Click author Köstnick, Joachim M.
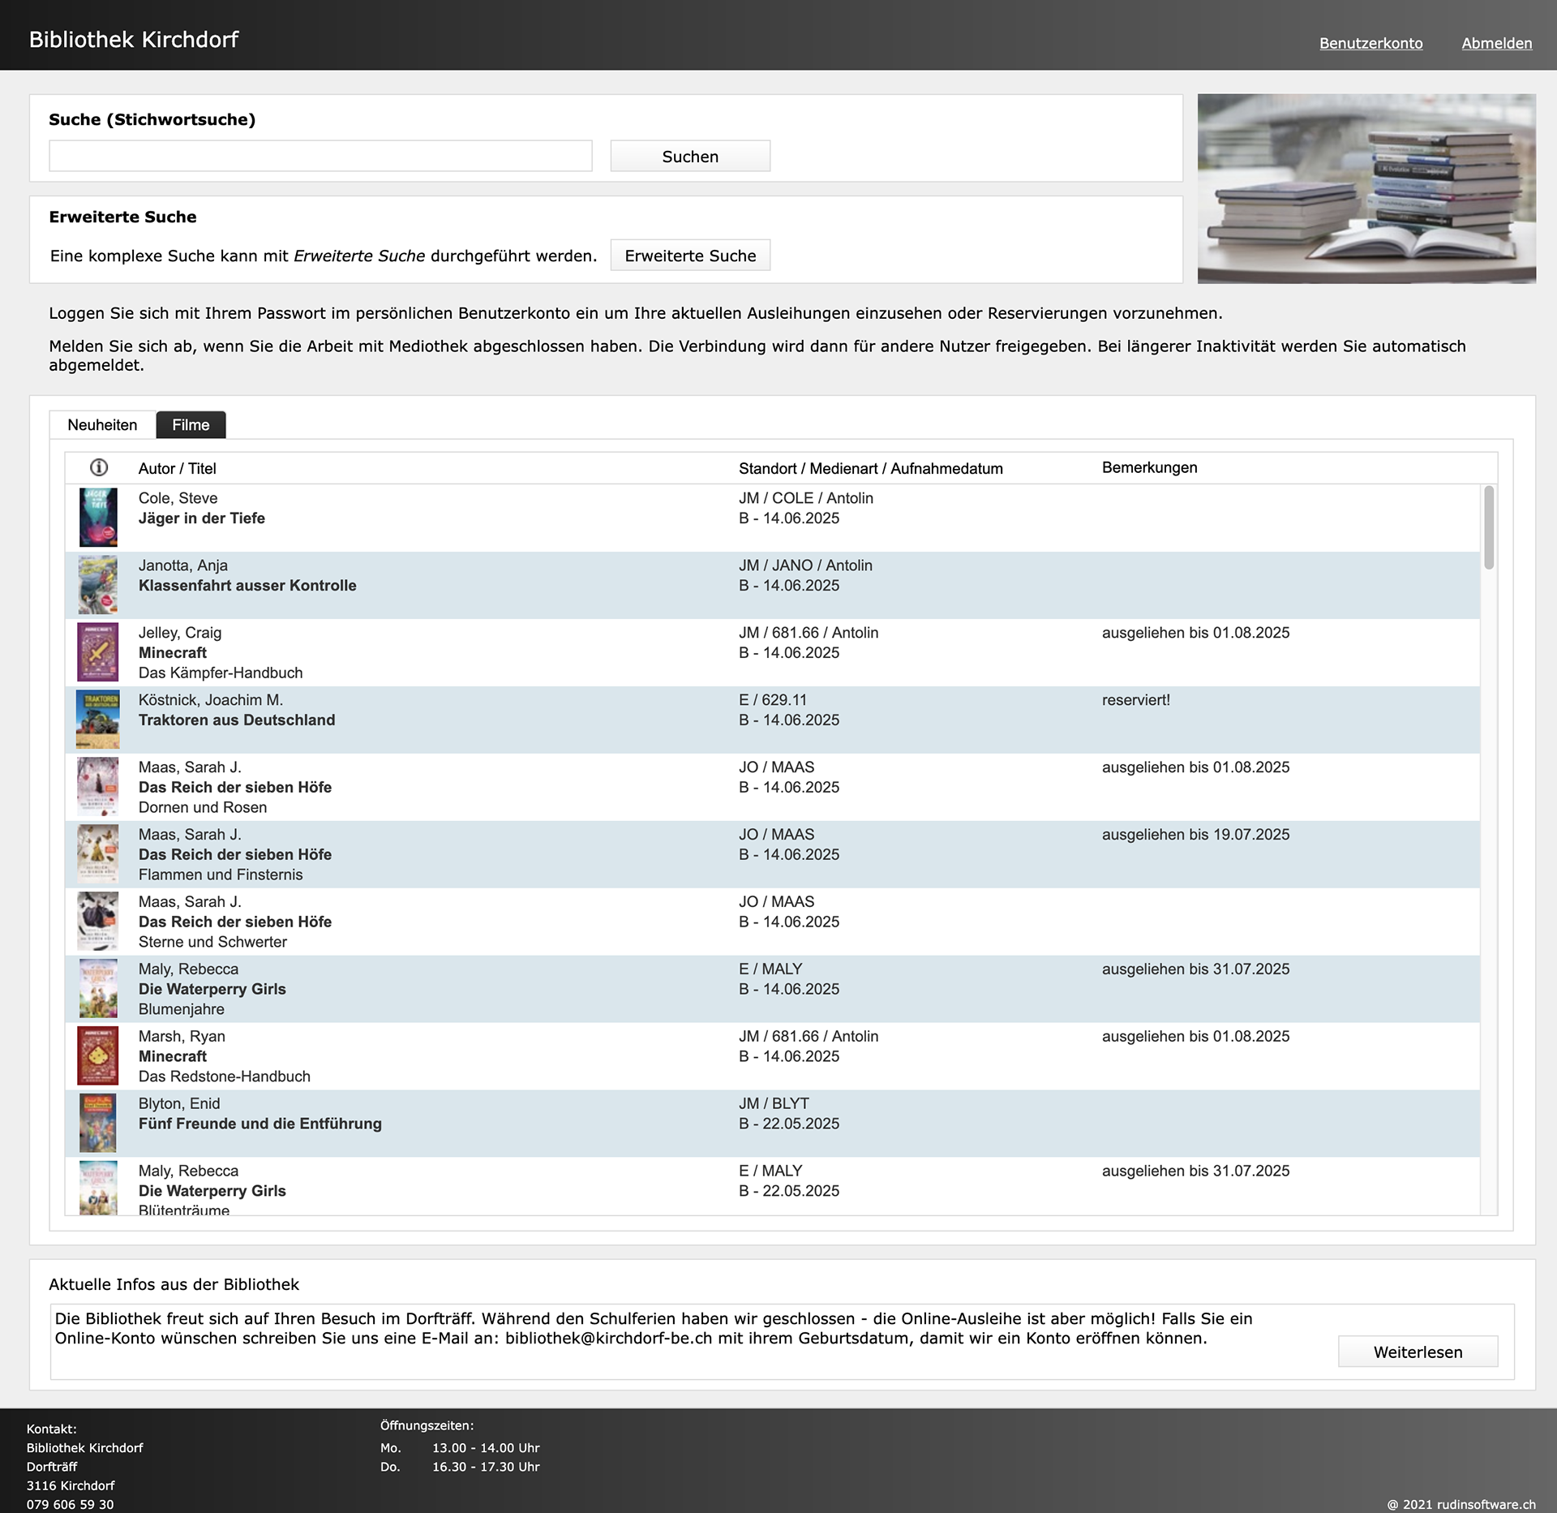The height and width of the screenshot is (1513, 1557). pyautogui.click(x=211, y=700)
